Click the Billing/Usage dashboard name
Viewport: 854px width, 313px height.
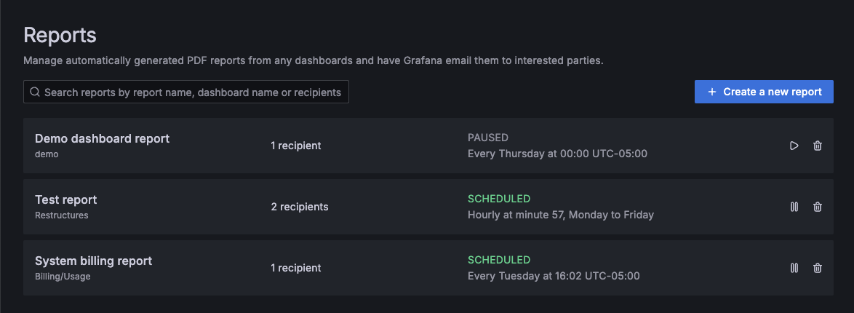(x=63, y=277)
